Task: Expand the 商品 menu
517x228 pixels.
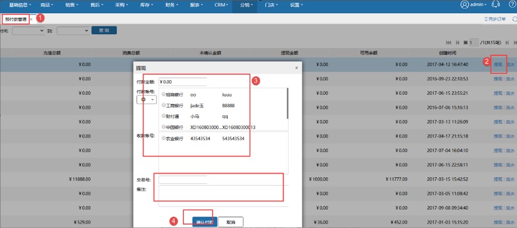Action: pyautogui.click(x=46, y=5)
